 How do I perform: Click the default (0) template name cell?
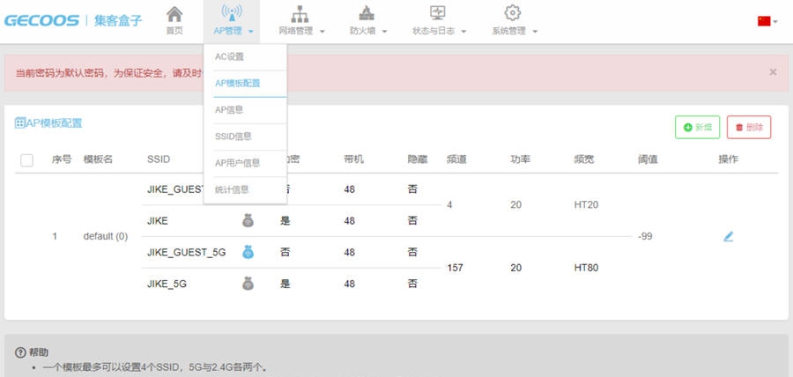tap(105, 236)
